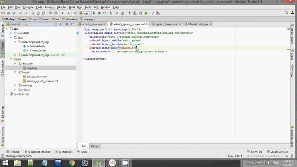Click the Search Everywhere magnifier icon
Image resolution: width=297 pixels, height=167 pixels.
click(x=286, y=13)
